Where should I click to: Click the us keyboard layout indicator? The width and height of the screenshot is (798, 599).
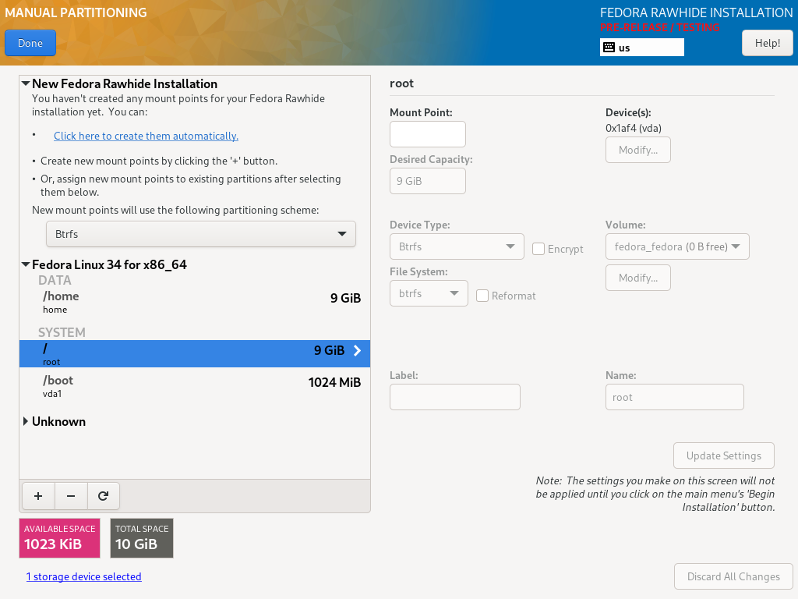click(x=642, y=48)
